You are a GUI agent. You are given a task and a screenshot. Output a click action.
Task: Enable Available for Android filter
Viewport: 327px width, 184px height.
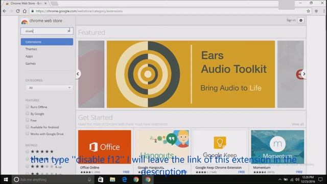tap(27, 127)
